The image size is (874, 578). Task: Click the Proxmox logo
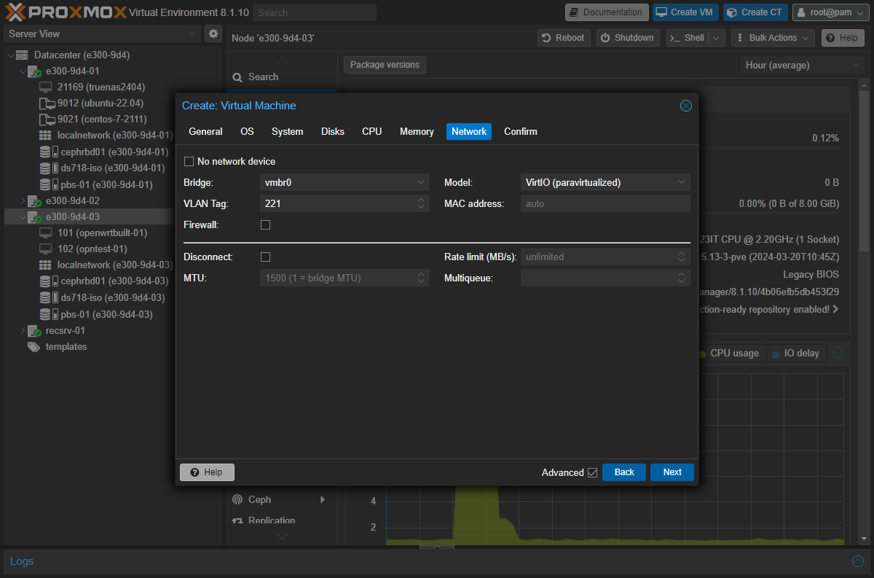tap(66, 12)
